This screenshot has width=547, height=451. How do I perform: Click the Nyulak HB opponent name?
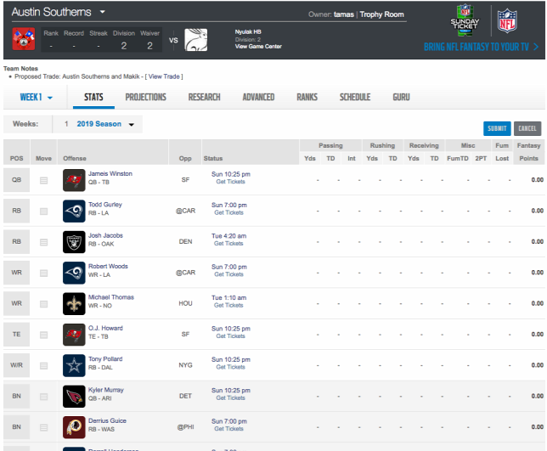point(248,31)
